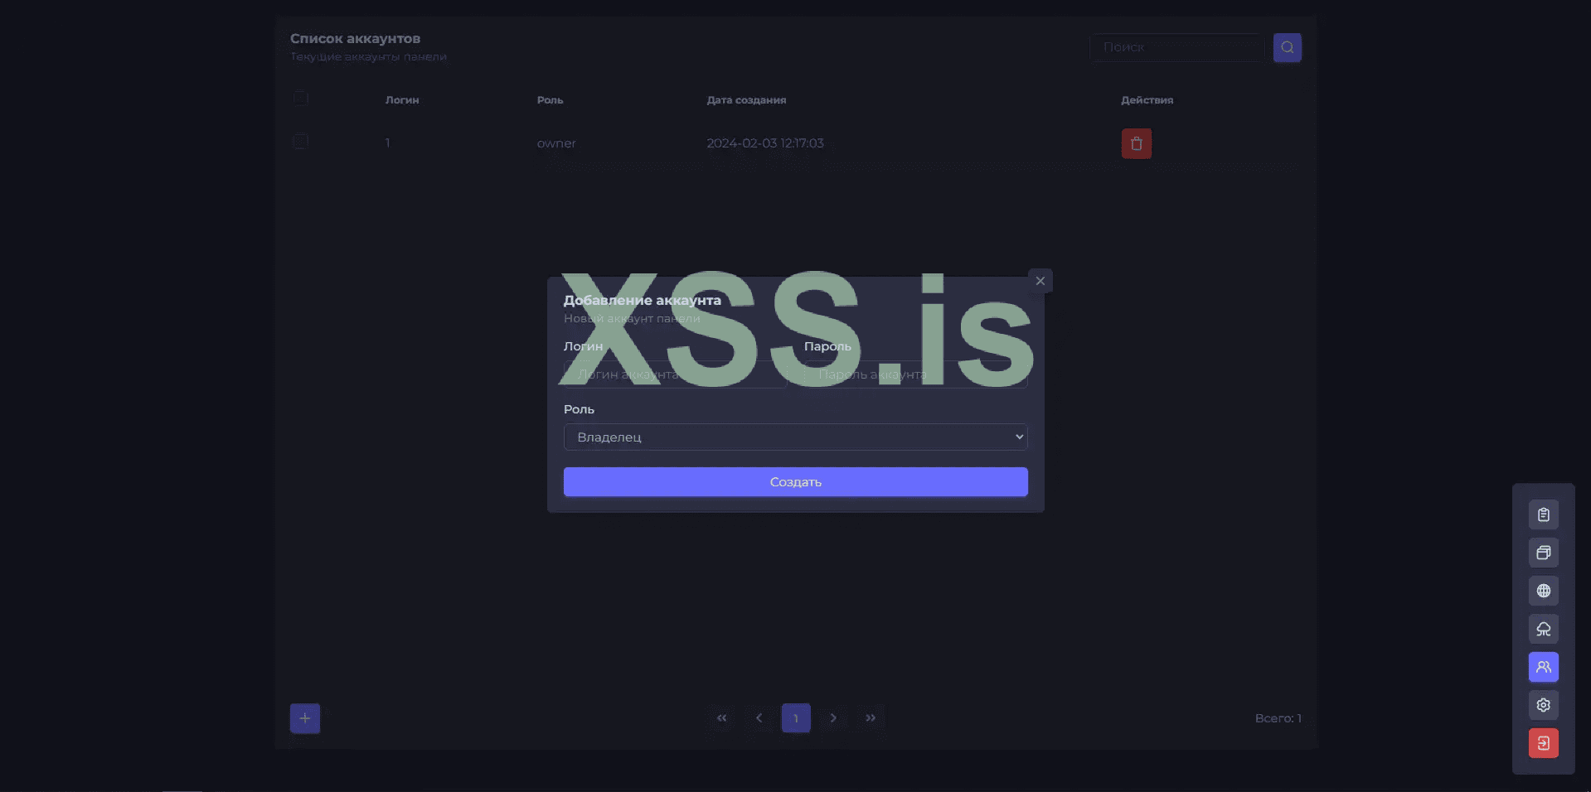This screenshot has height=792, width=1591.
Task: Open the stacked windows icon in the sidebar
Action: tap(1543, 553)
